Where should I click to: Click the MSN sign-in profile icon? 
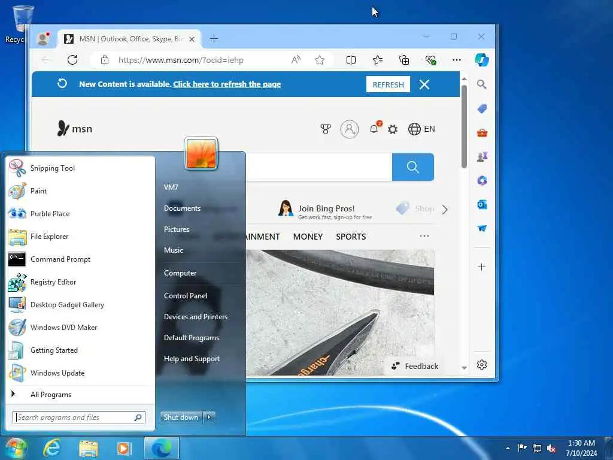350,129
